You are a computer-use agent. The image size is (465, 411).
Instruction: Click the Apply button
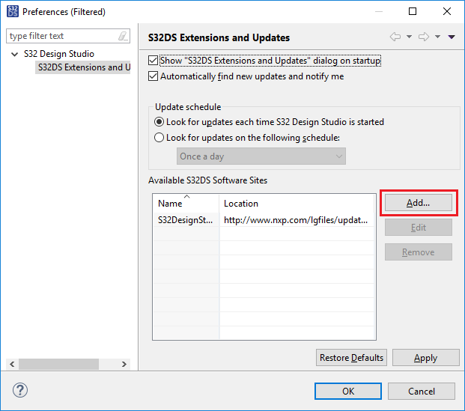tap(425, 358)
